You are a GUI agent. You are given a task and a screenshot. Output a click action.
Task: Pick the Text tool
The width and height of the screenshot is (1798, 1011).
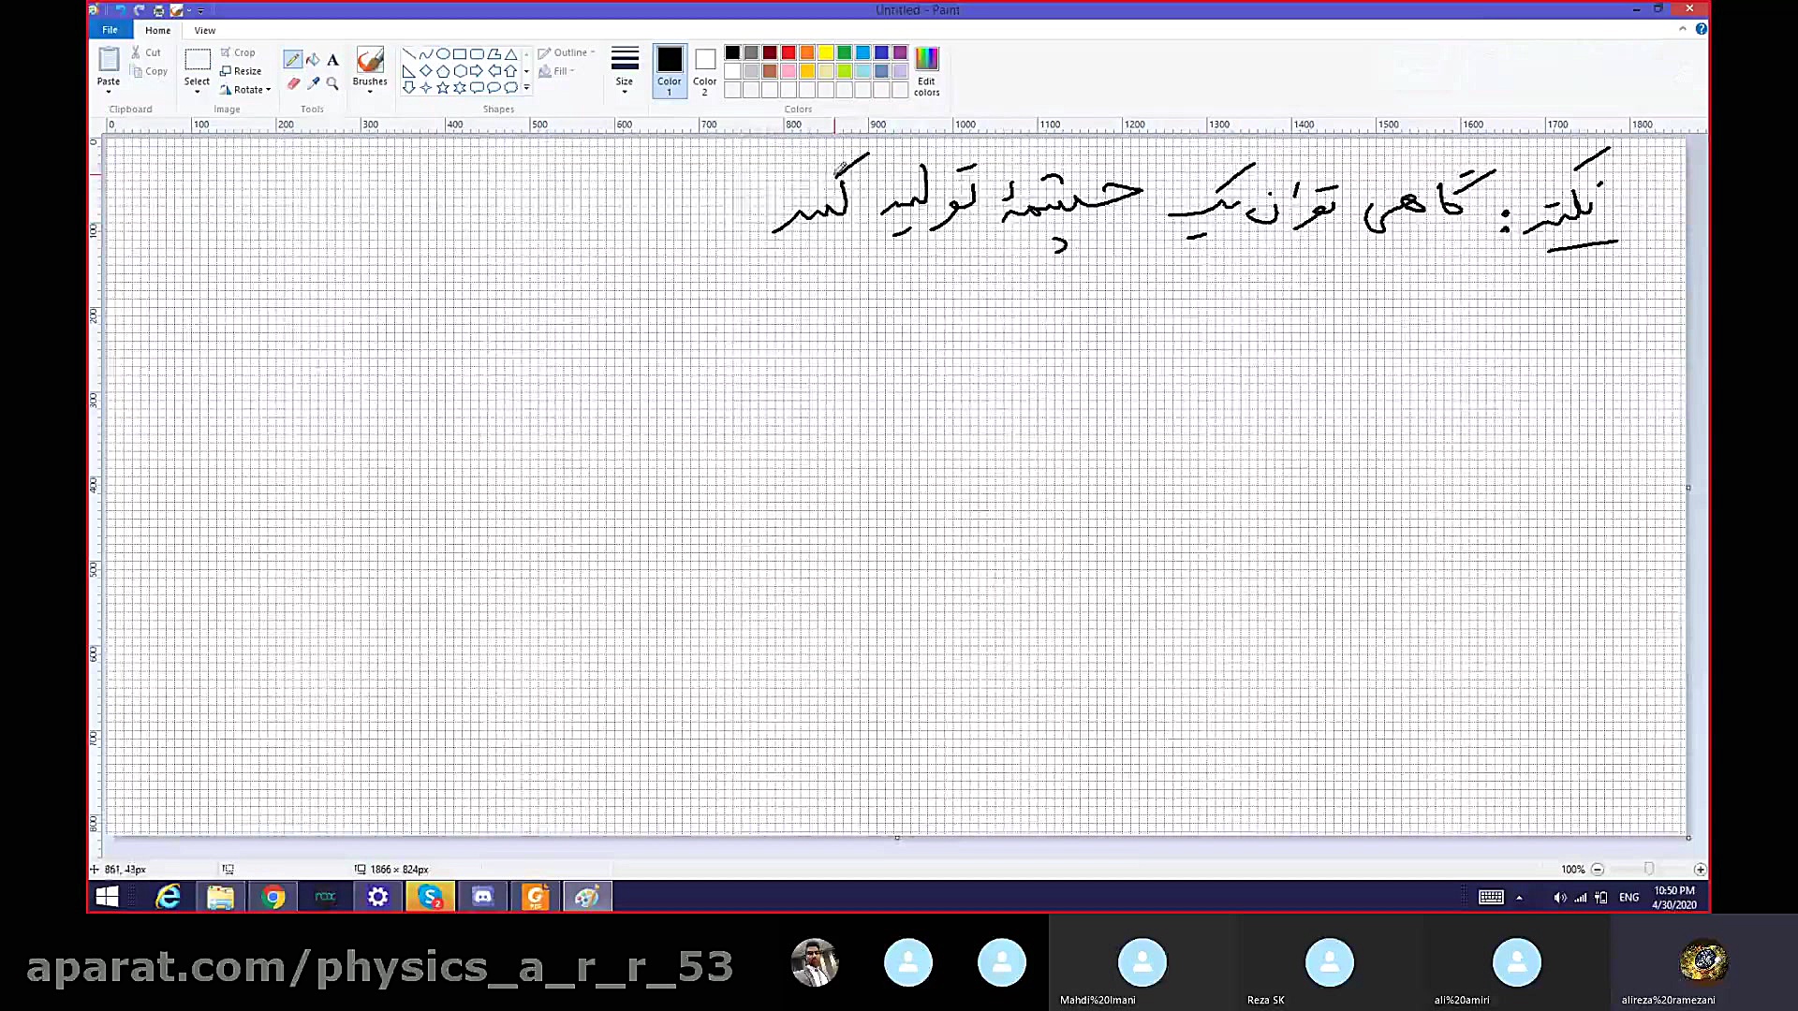click(332, 59)
